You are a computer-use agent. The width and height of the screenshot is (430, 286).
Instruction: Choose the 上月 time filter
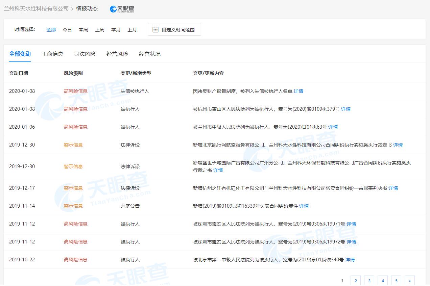click(x=132, y=30)
